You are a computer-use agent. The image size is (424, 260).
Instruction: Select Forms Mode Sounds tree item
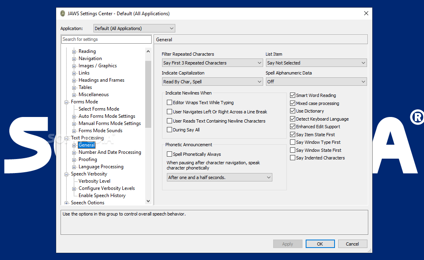(x=101, y=131)
